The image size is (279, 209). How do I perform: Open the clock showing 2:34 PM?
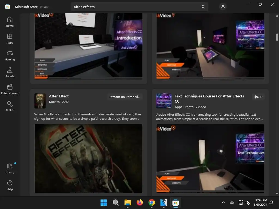260,202
